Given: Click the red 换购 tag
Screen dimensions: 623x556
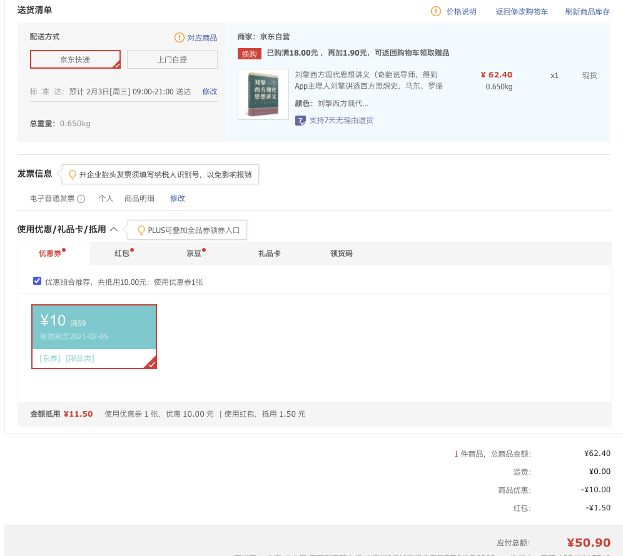Looking at the screenshot, I should [249, 54].
